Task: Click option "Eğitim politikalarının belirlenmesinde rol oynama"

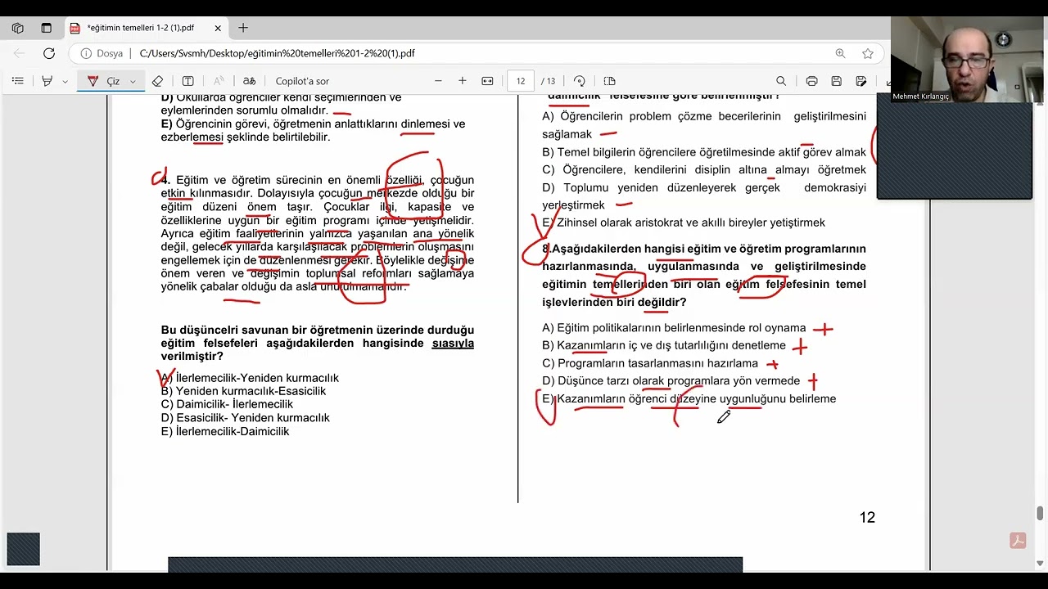Action: click(681, 328)
